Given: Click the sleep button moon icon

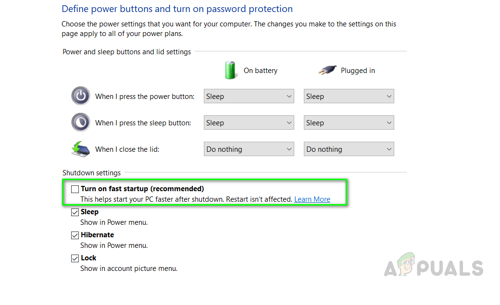Looking at the screenshot, I should coord(80,122).
